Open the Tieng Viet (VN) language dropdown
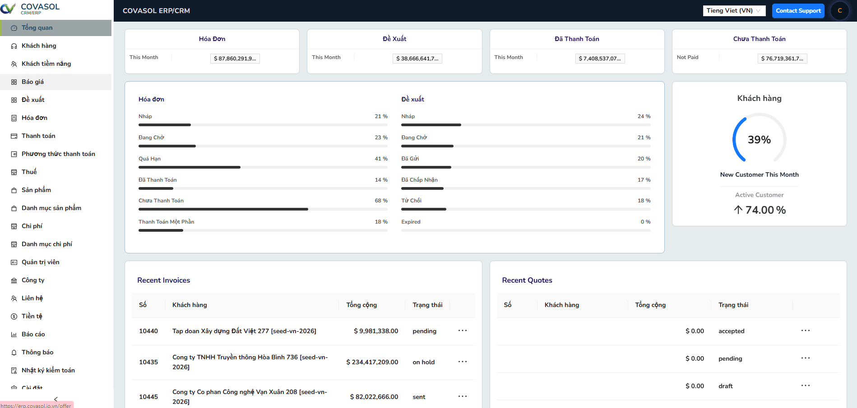 point(734,10)
